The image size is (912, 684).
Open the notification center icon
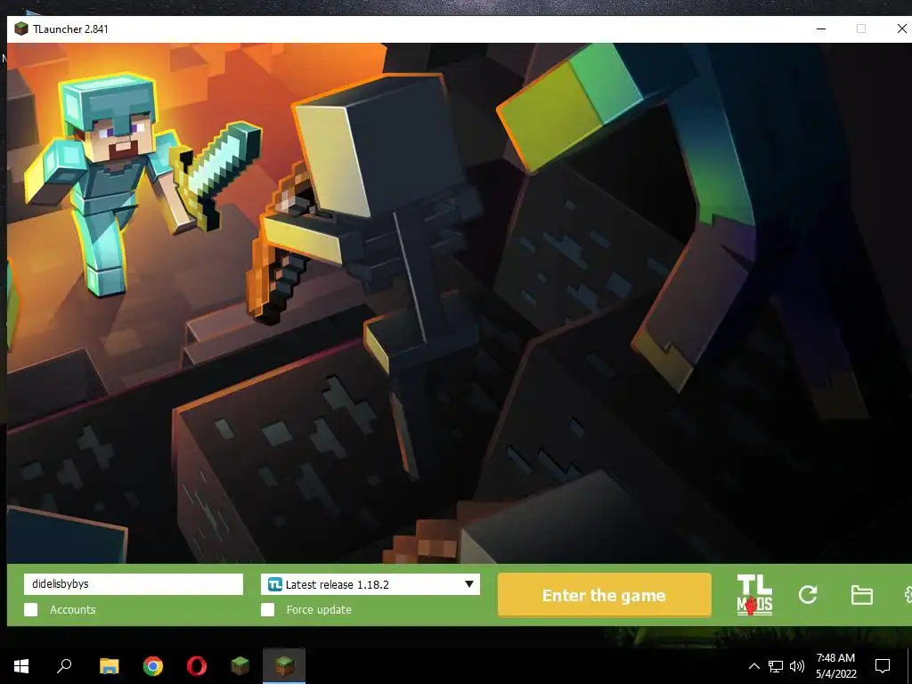click(883, 666)
